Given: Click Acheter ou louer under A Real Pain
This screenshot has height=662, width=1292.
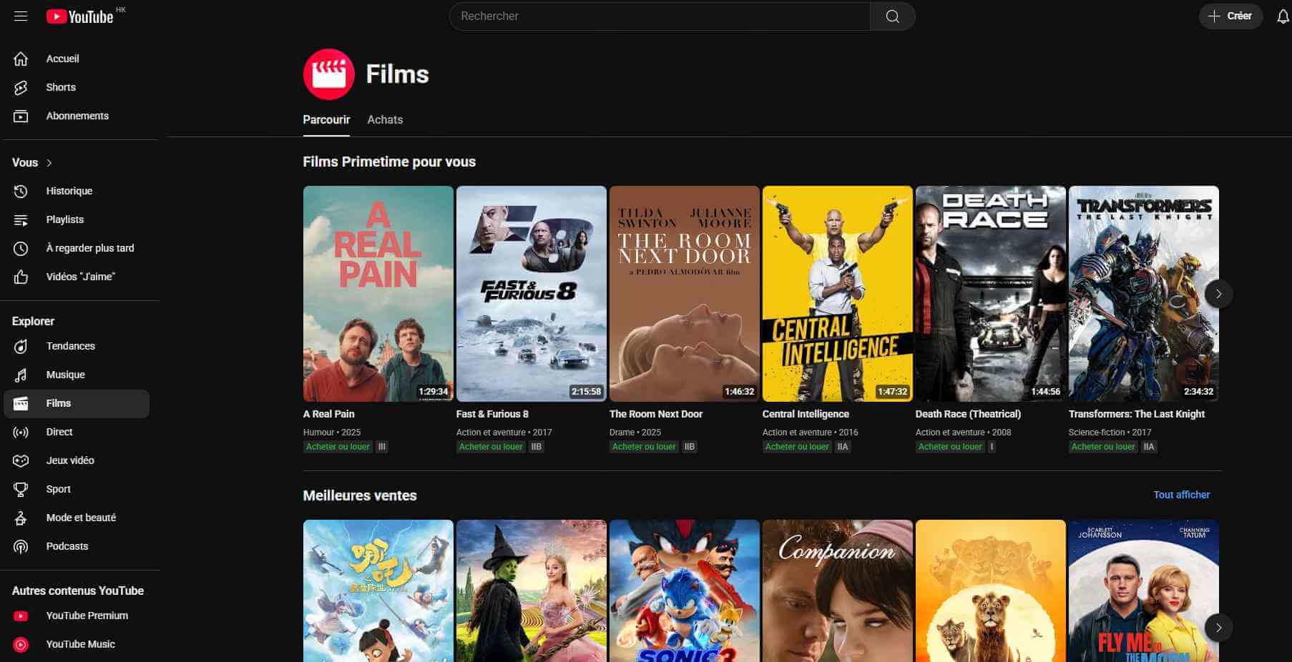Looking at the screenshot, I should point(338,447).
